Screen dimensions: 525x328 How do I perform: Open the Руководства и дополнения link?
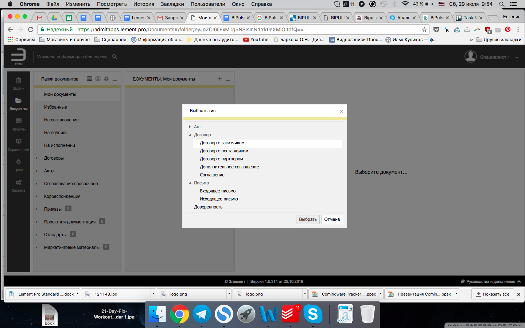491,281
